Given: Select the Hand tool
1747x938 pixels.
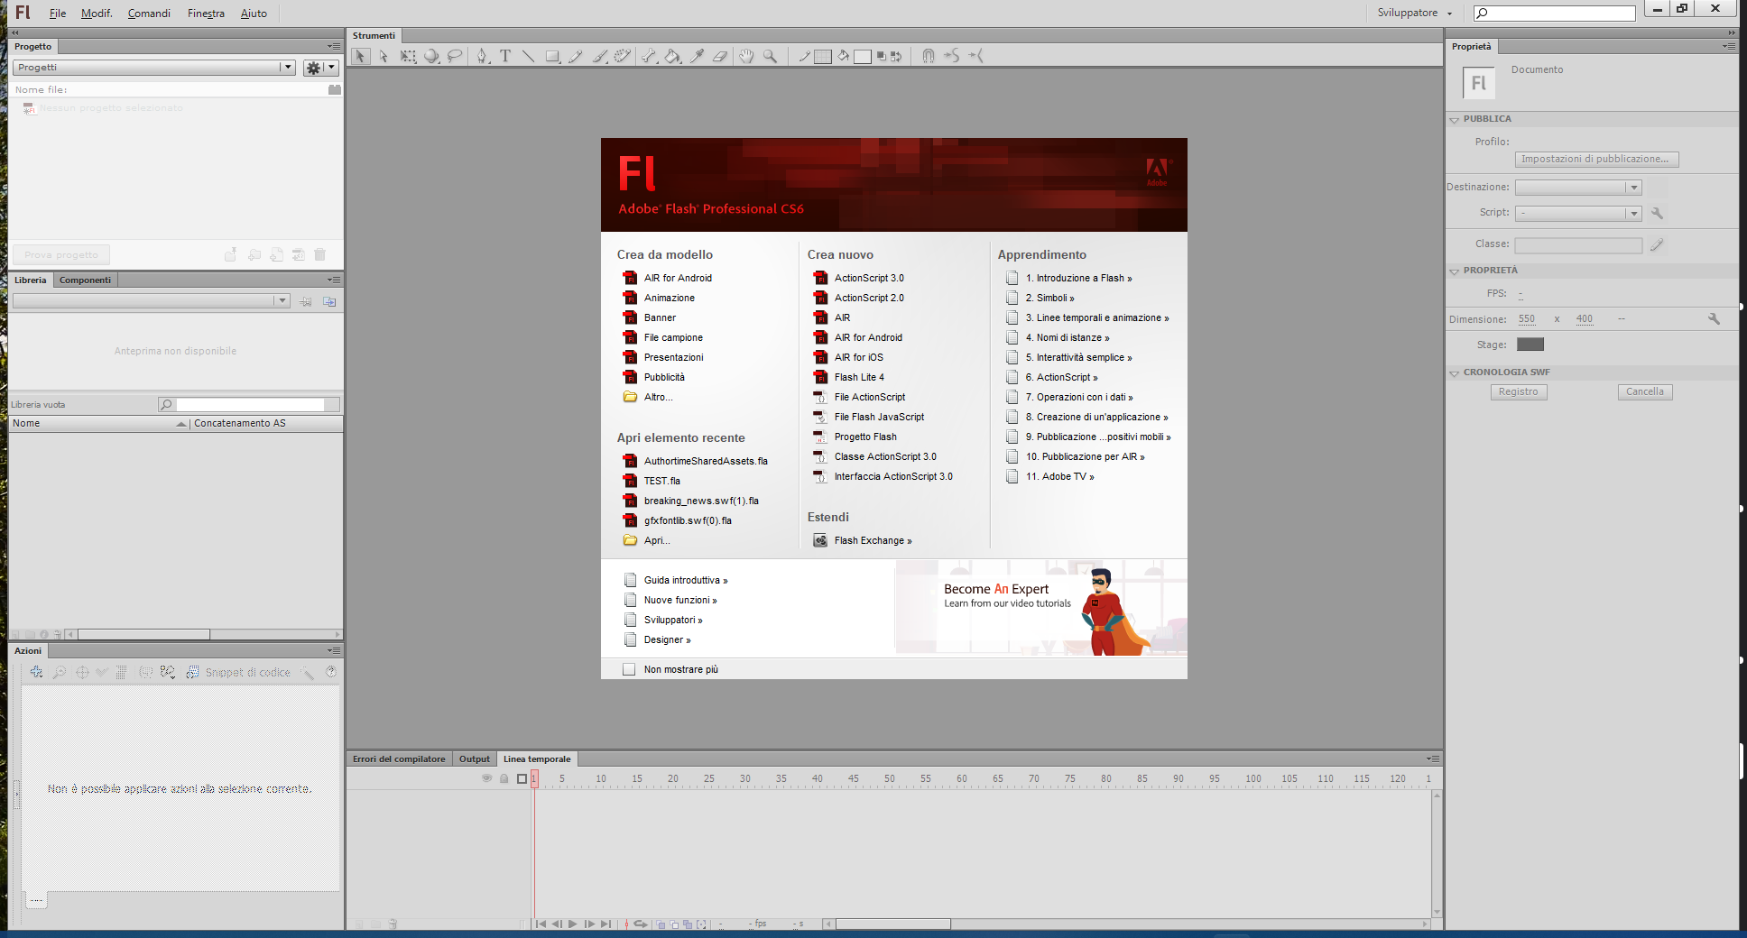Looking at the screenshot, I should tap(746, 56).
